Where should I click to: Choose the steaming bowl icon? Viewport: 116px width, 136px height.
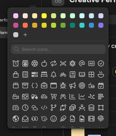[x=101, y=74]
